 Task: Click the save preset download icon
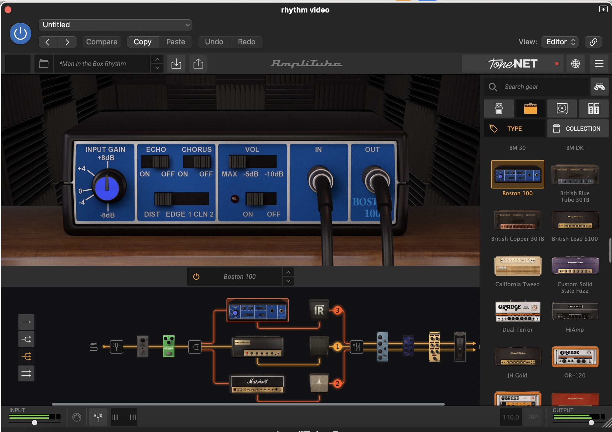coord(176,64)
